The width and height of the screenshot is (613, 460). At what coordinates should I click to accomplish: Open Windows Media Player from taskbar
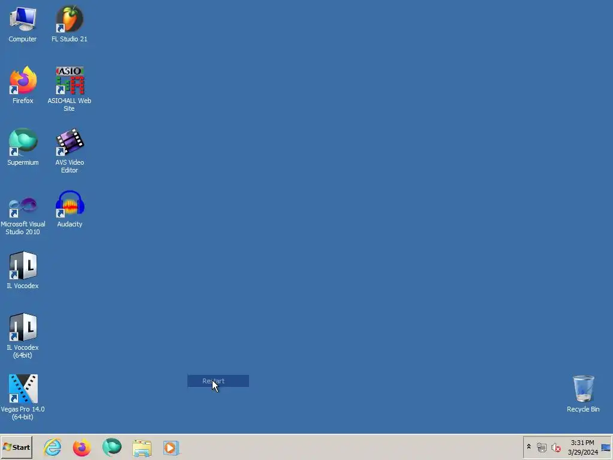171,448
